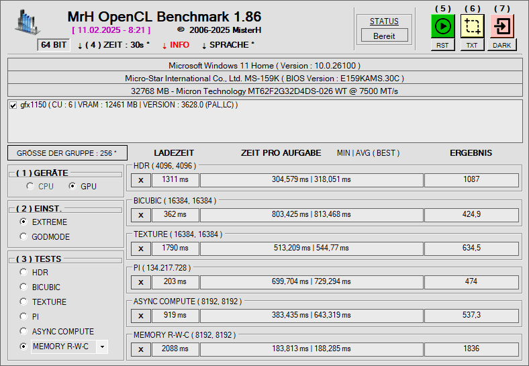Viewport: 529px width, 366px height.
Task: Select the GODMODE setting
Action: [23, 236]
